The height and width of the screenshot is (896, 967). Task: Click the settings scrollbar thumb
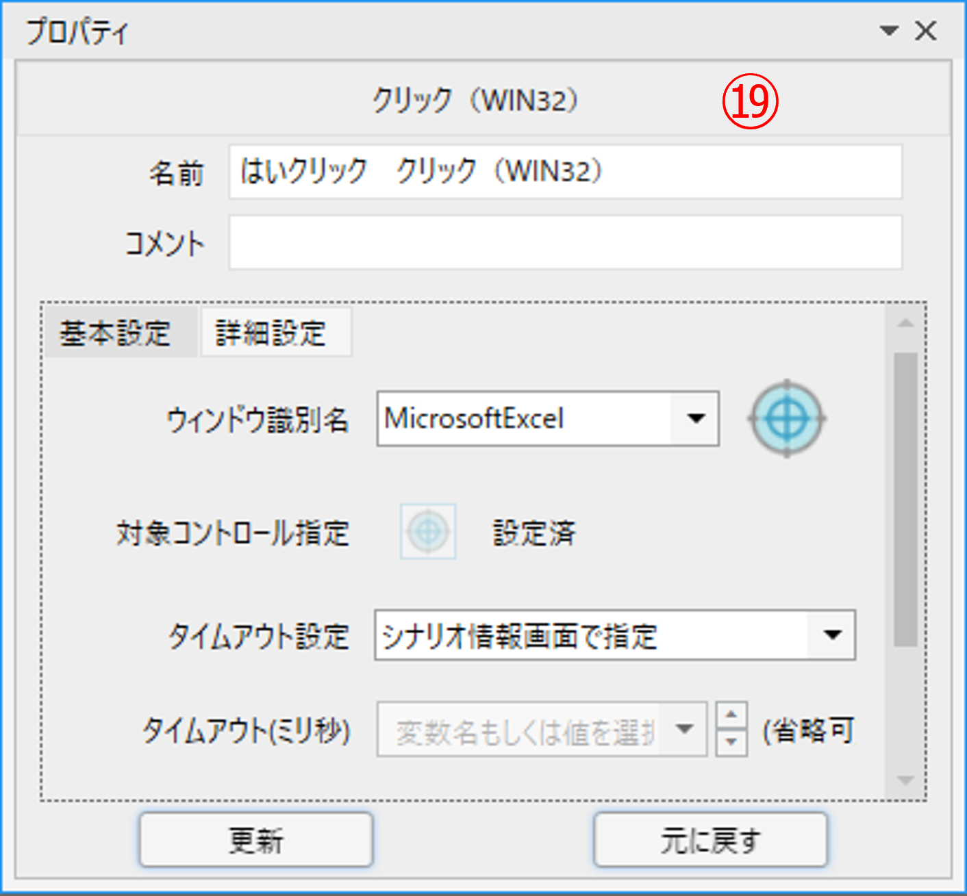coord(905,499)
